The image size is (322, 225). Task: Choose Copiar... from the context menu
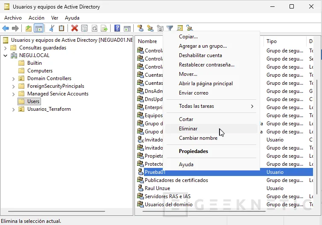coord(211,37)
